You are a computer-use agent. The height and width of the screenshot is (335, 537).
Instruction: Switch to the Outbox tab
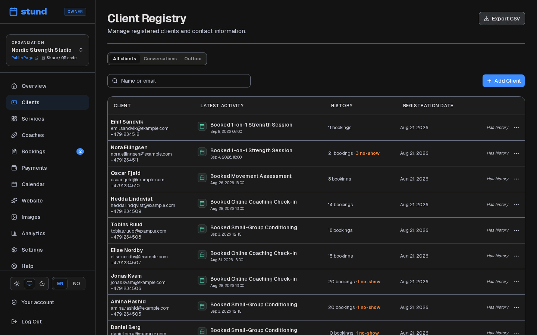[192, 59]
